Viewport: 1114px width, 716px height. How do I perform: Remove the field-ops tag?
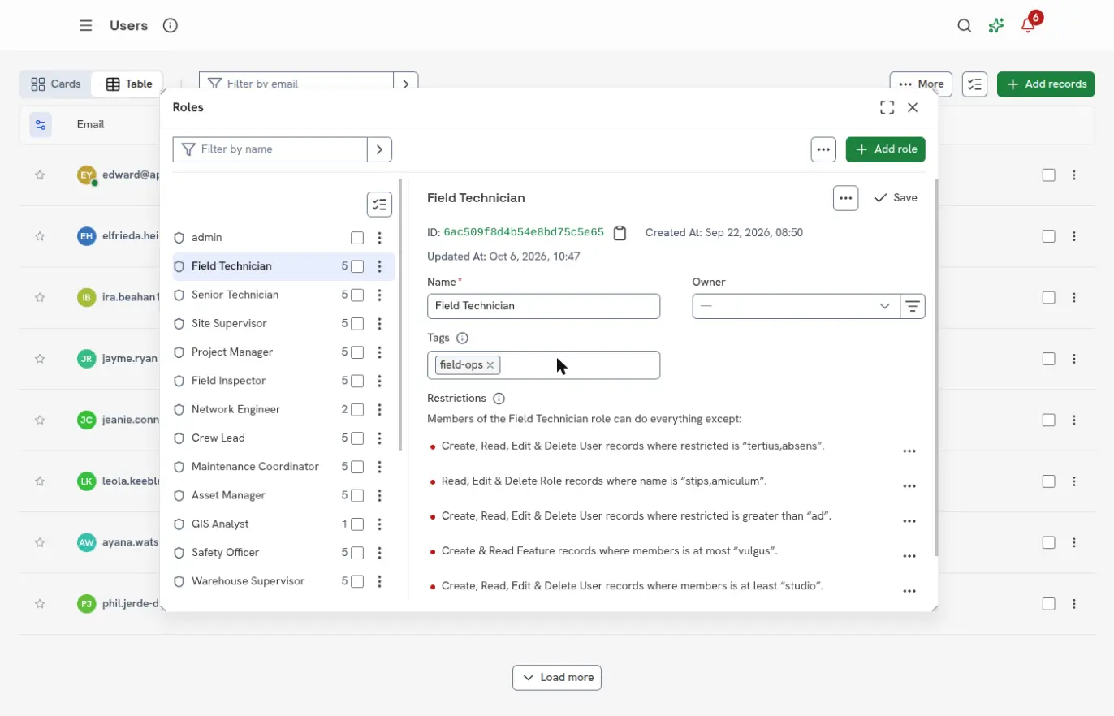coord(490,365)
